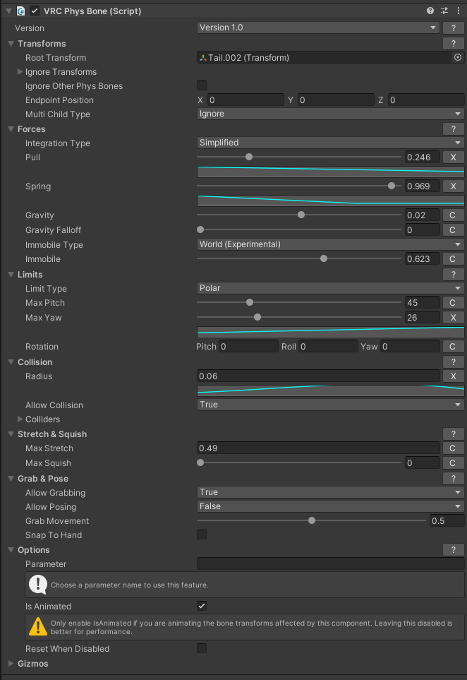
Task: Click the C button for Max Pitch
Action: point(452,303)
